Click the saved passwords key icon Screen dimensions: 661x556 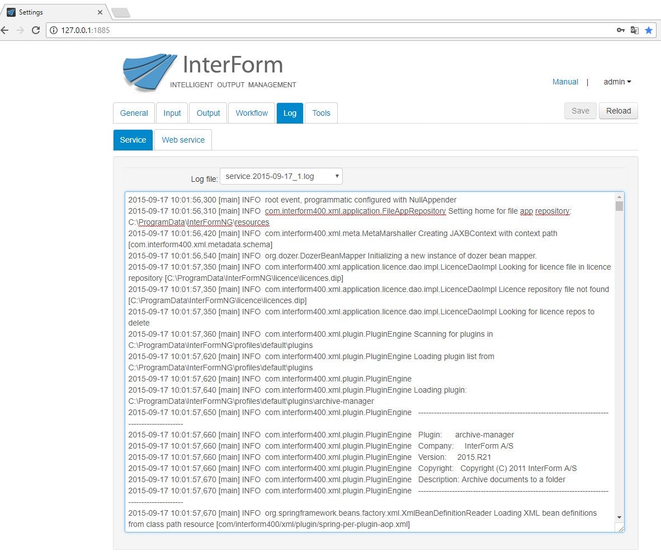(621, 30)
